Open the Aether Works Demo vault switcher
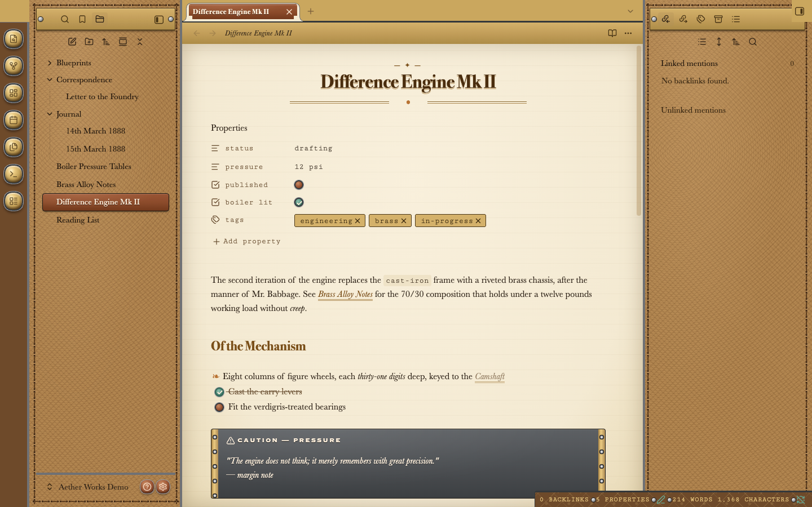 [x=88, y=487]
